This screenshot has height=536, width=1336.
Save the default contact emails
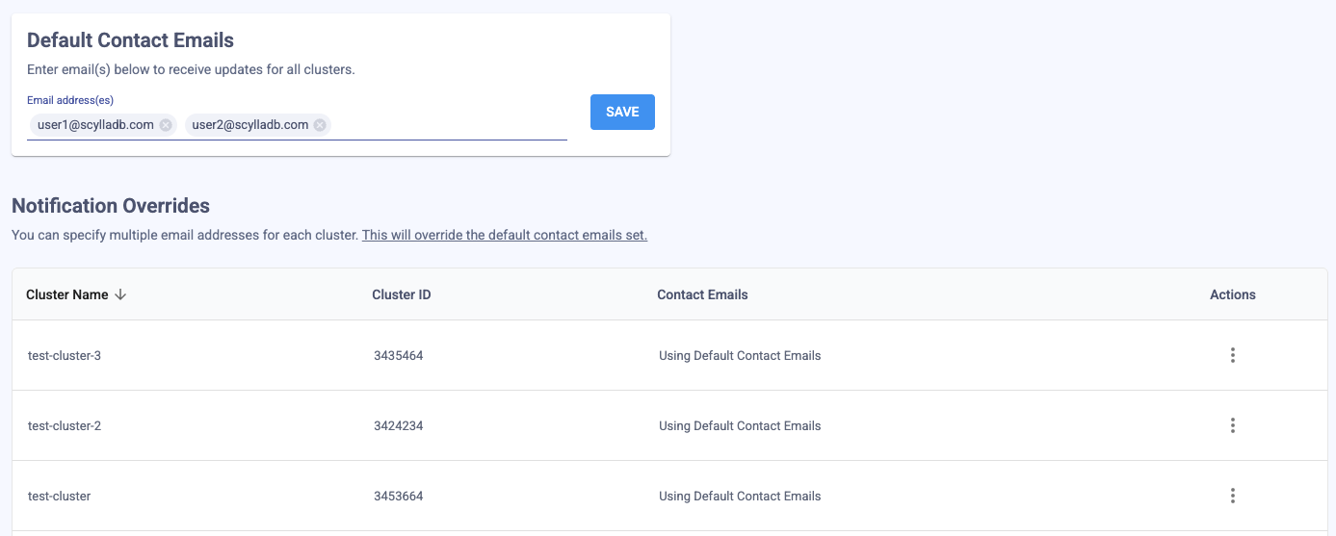(x=622, y=112)
